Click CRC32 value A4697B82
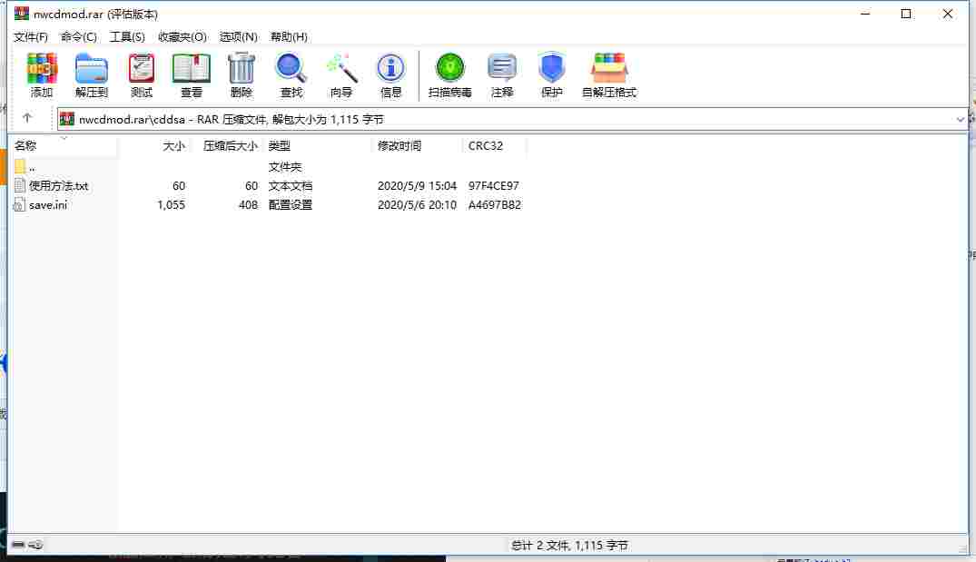The height and width of the screenshot is (562, 976). tap(495, 205)
